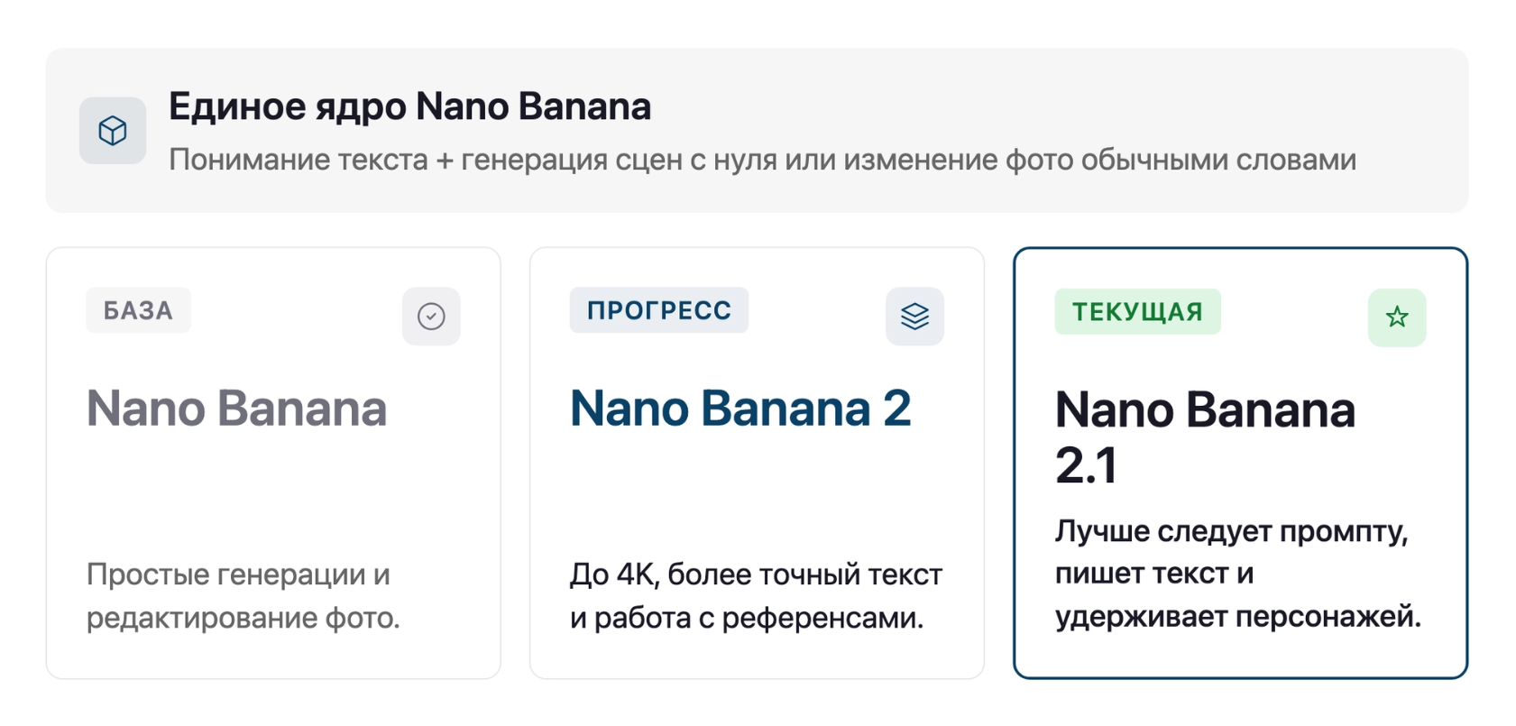
Task: Click the Единое ядро Nano Banana heading
Action: tap(409, 106)
